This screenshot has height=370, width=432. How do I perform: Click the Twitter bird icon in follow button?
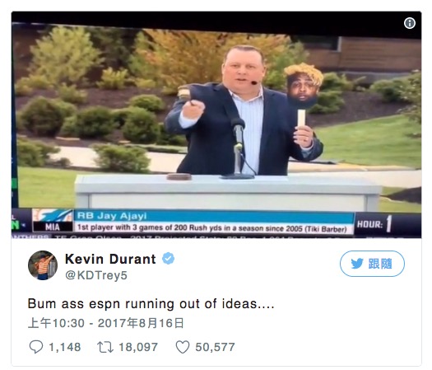point(357,264)
